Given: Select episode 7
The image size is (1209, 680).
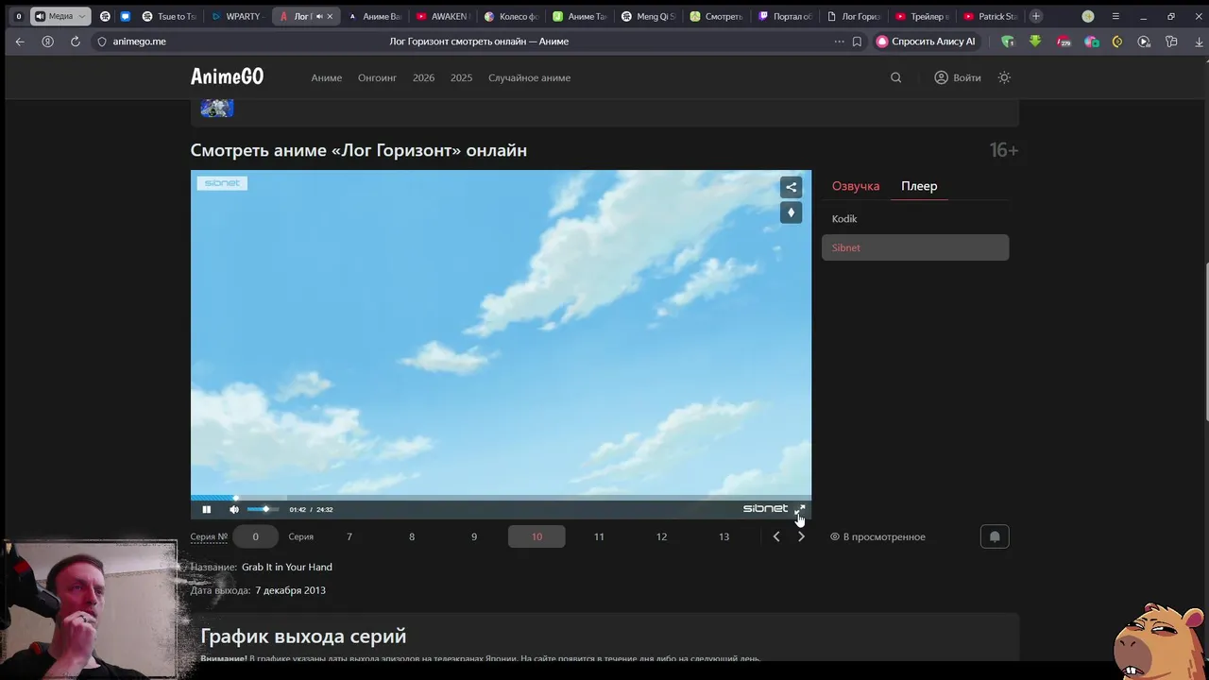Looking at the screenshot, I should tap(349, 536).
